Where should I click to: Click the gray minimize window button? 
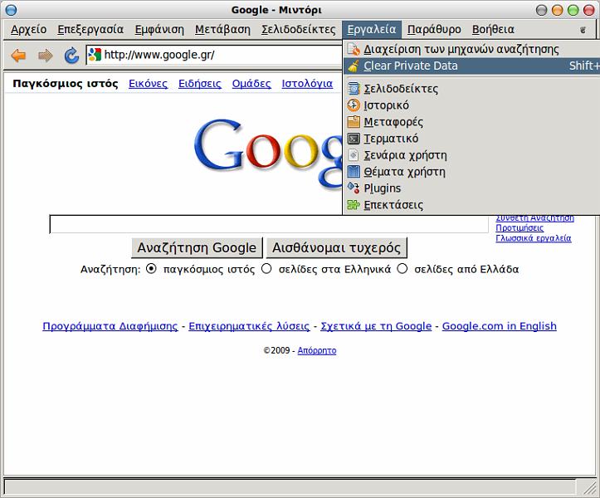click(x=541, y=10)
